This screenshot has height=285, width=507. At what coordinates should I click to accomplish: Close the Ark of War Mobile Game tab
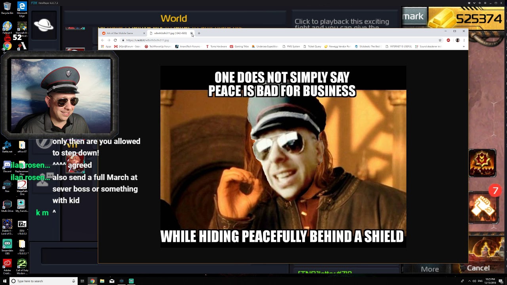144,33
